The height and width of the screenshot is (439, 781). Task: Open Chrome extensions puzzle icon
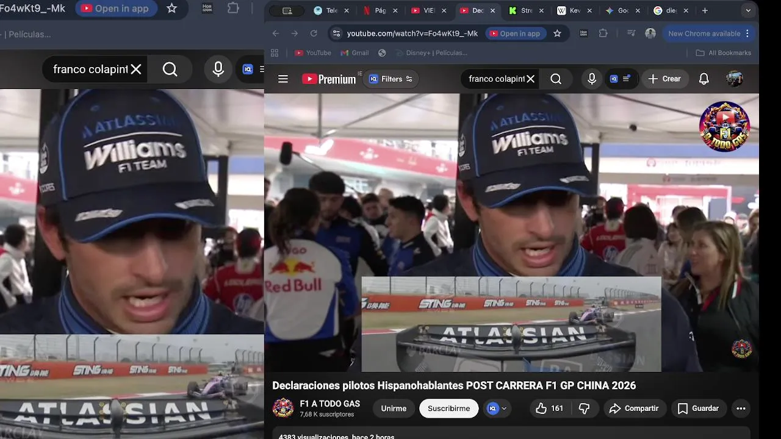603,34
